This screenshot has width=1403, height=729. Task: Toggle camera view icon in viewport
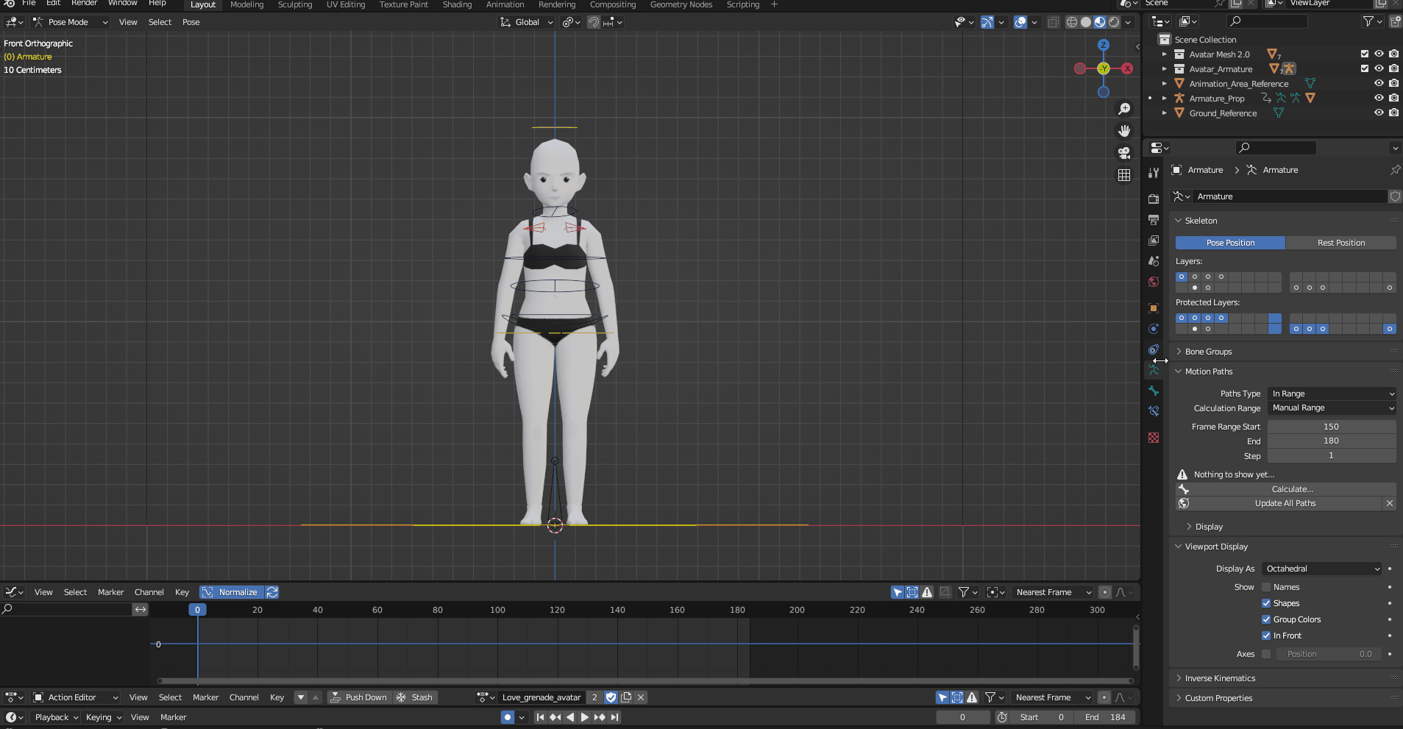pyautogui.click(x=1124, y=153)
